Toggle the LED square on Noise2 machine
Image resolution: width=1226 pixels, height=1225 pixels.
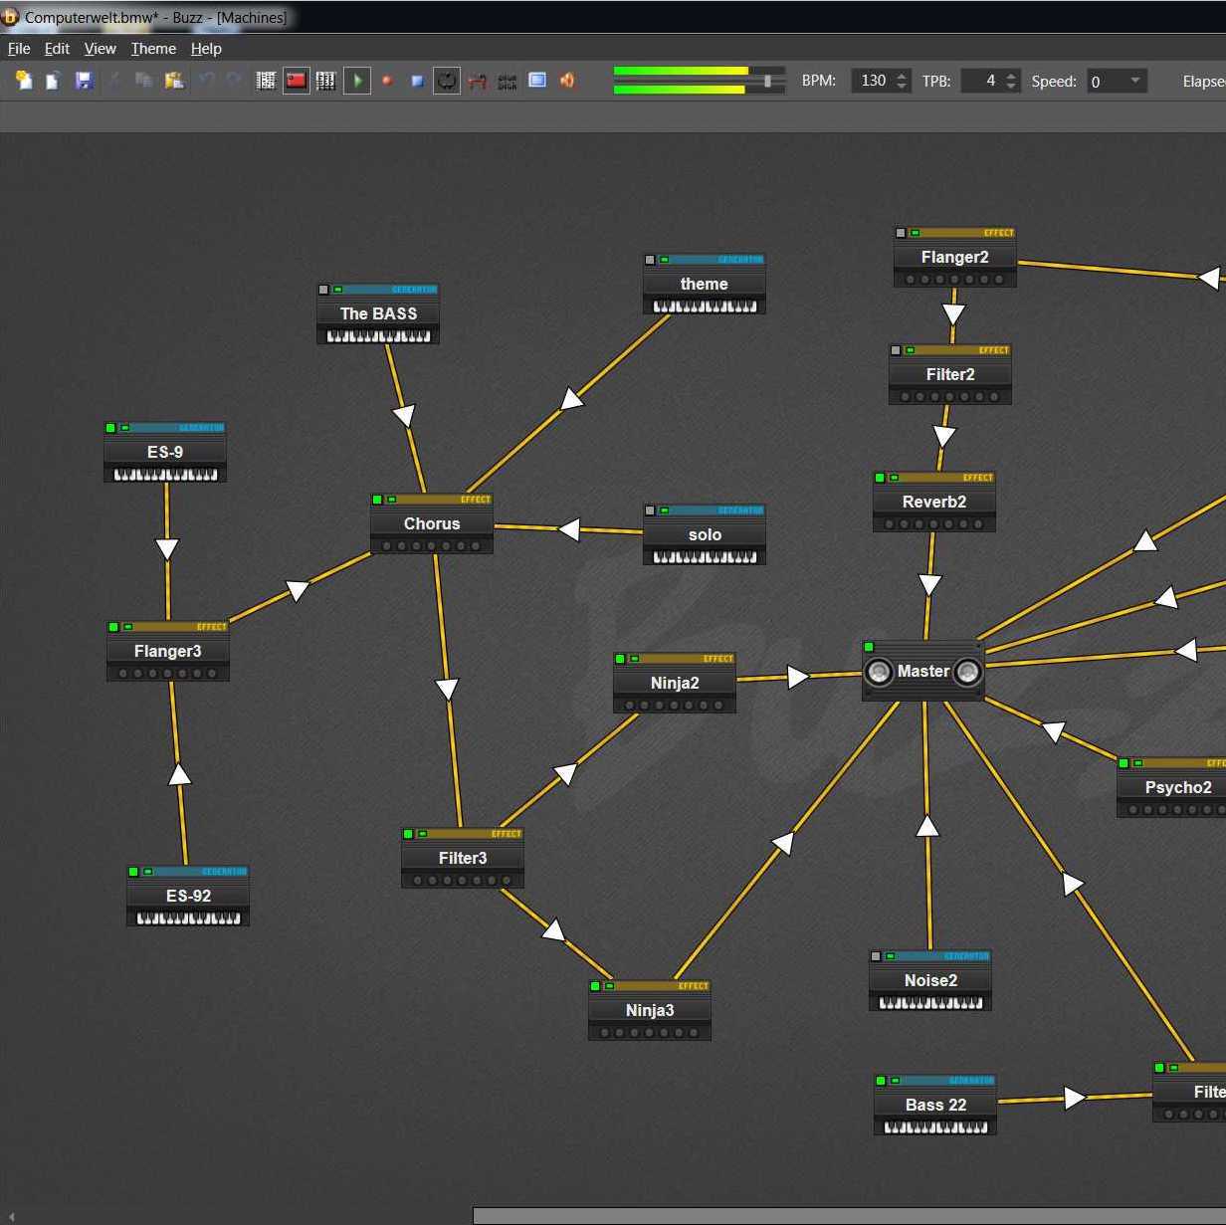(876, 956)
